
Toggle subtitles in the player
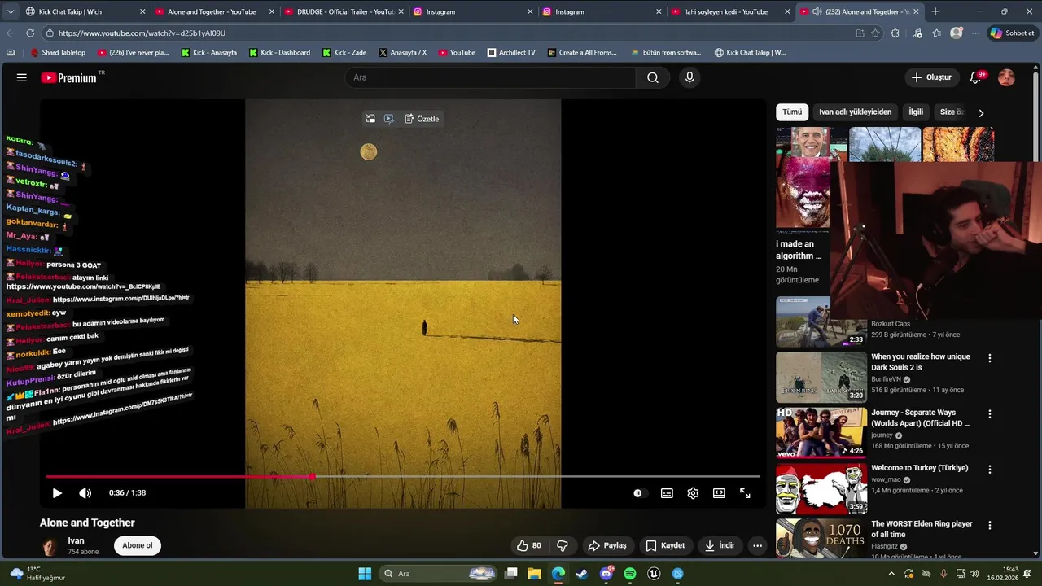pyautogui.click(x=667, y=493)
